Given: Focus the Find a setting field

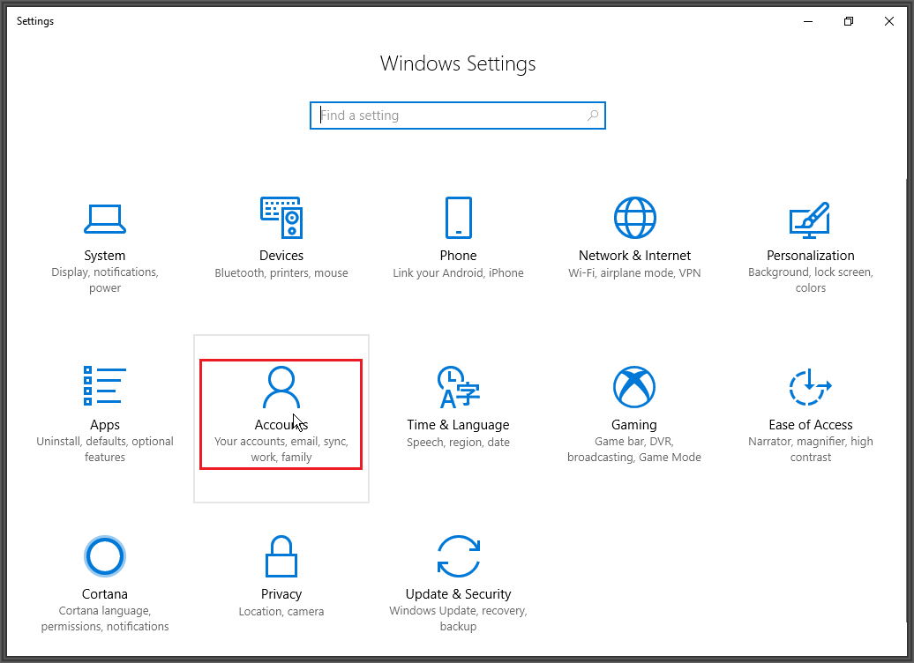Looking at the screenshot, I should tap(458, 115).
